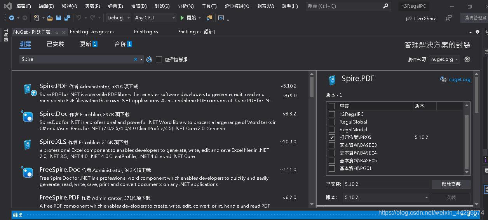Open the 延伸模組(X) menu
Screen dimensions: 488x220
pyautogui.click(x=237, y=6)
